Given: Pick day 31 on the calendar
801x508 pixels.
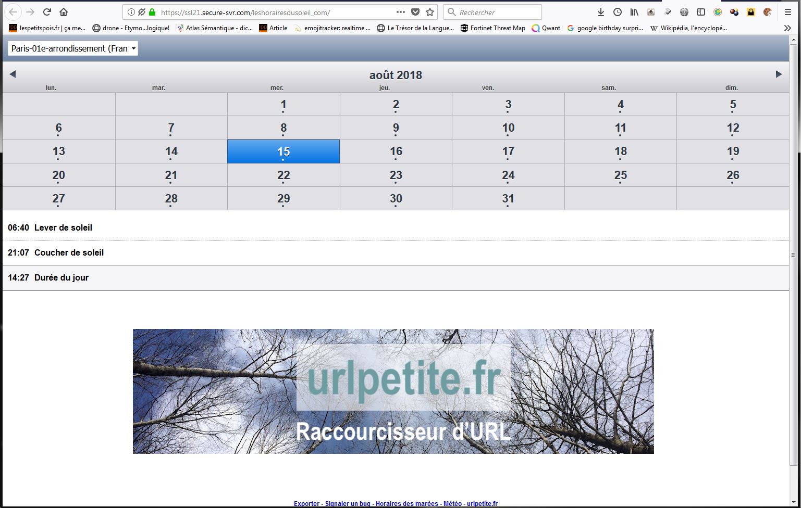Looking at the screenshot, I should [508, 199].
